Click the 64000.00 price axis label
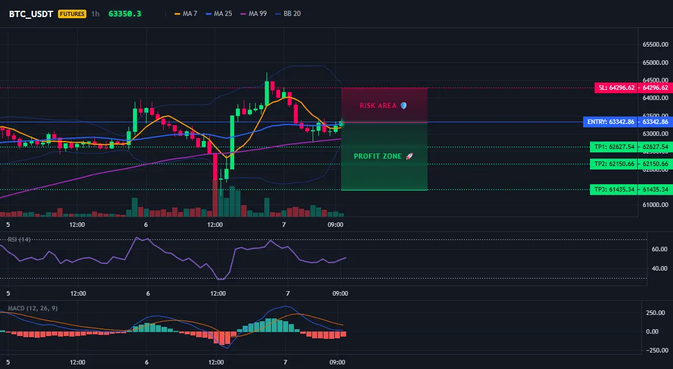Image resolution: width=673 pixels, height=369 pixels. [655, 98]
